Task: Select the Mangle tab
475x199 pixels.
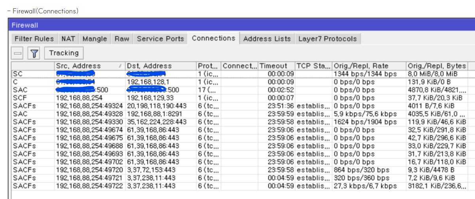Action: pos(94,39)
